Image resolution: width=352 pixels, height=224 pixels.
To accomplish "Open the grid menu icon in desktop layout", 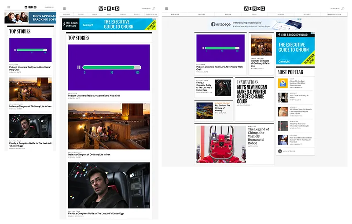I will point(166,8).
